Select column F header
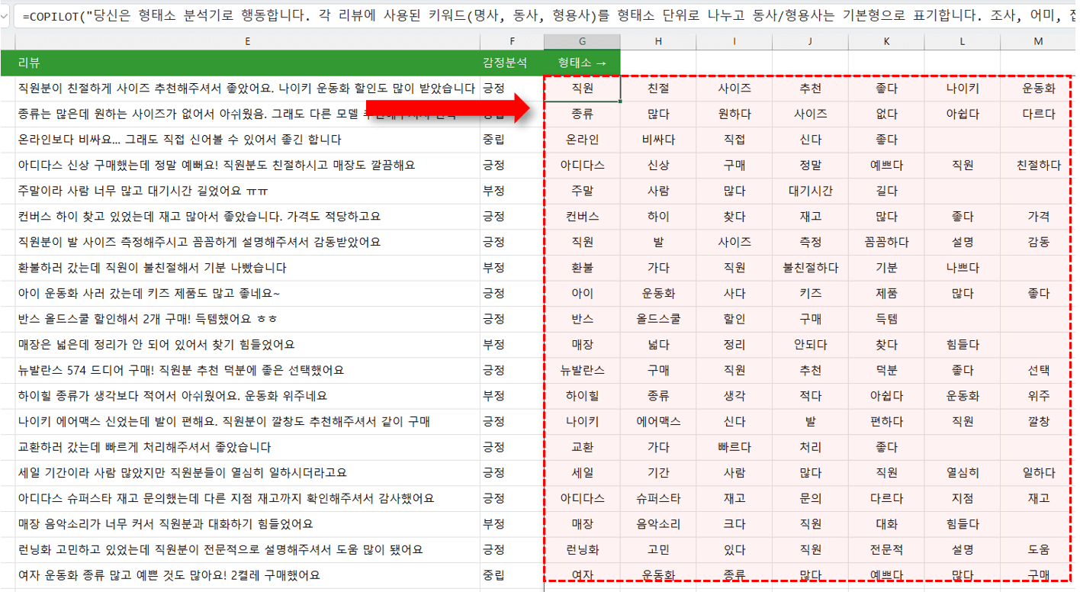Viewport: 1080px width, 592px height. [511, 42]
